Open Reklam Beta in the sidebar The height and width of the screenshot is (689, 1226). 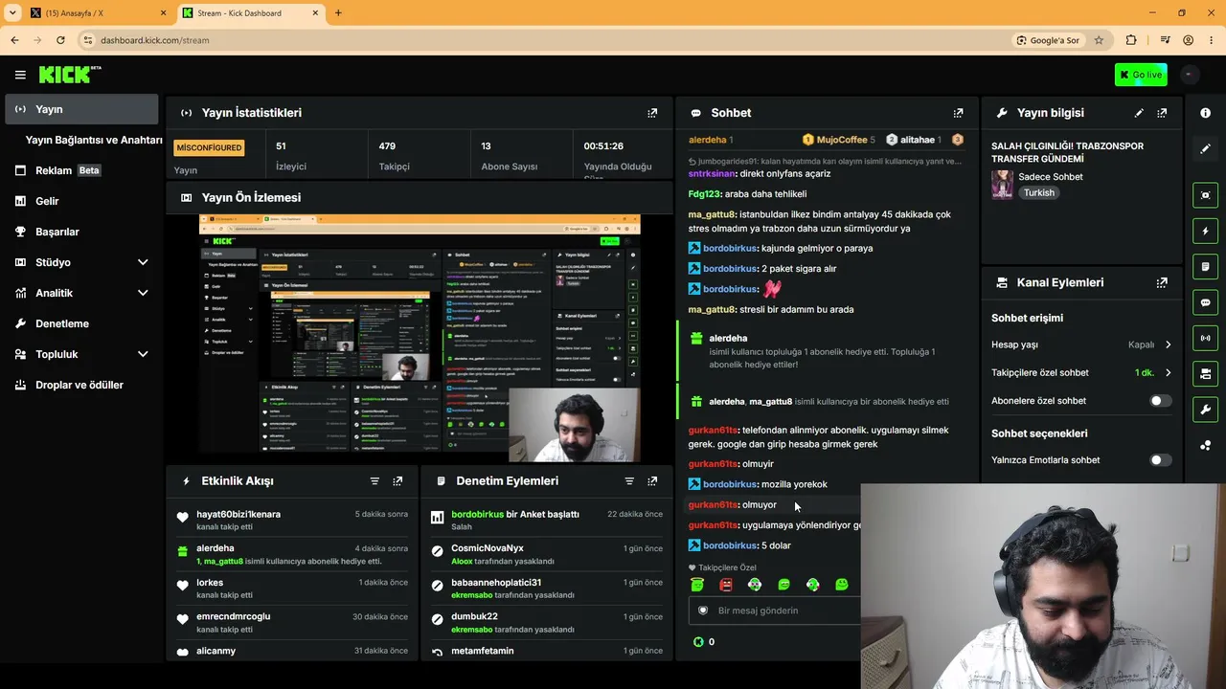pyautogui.click(x=79, y=170)
